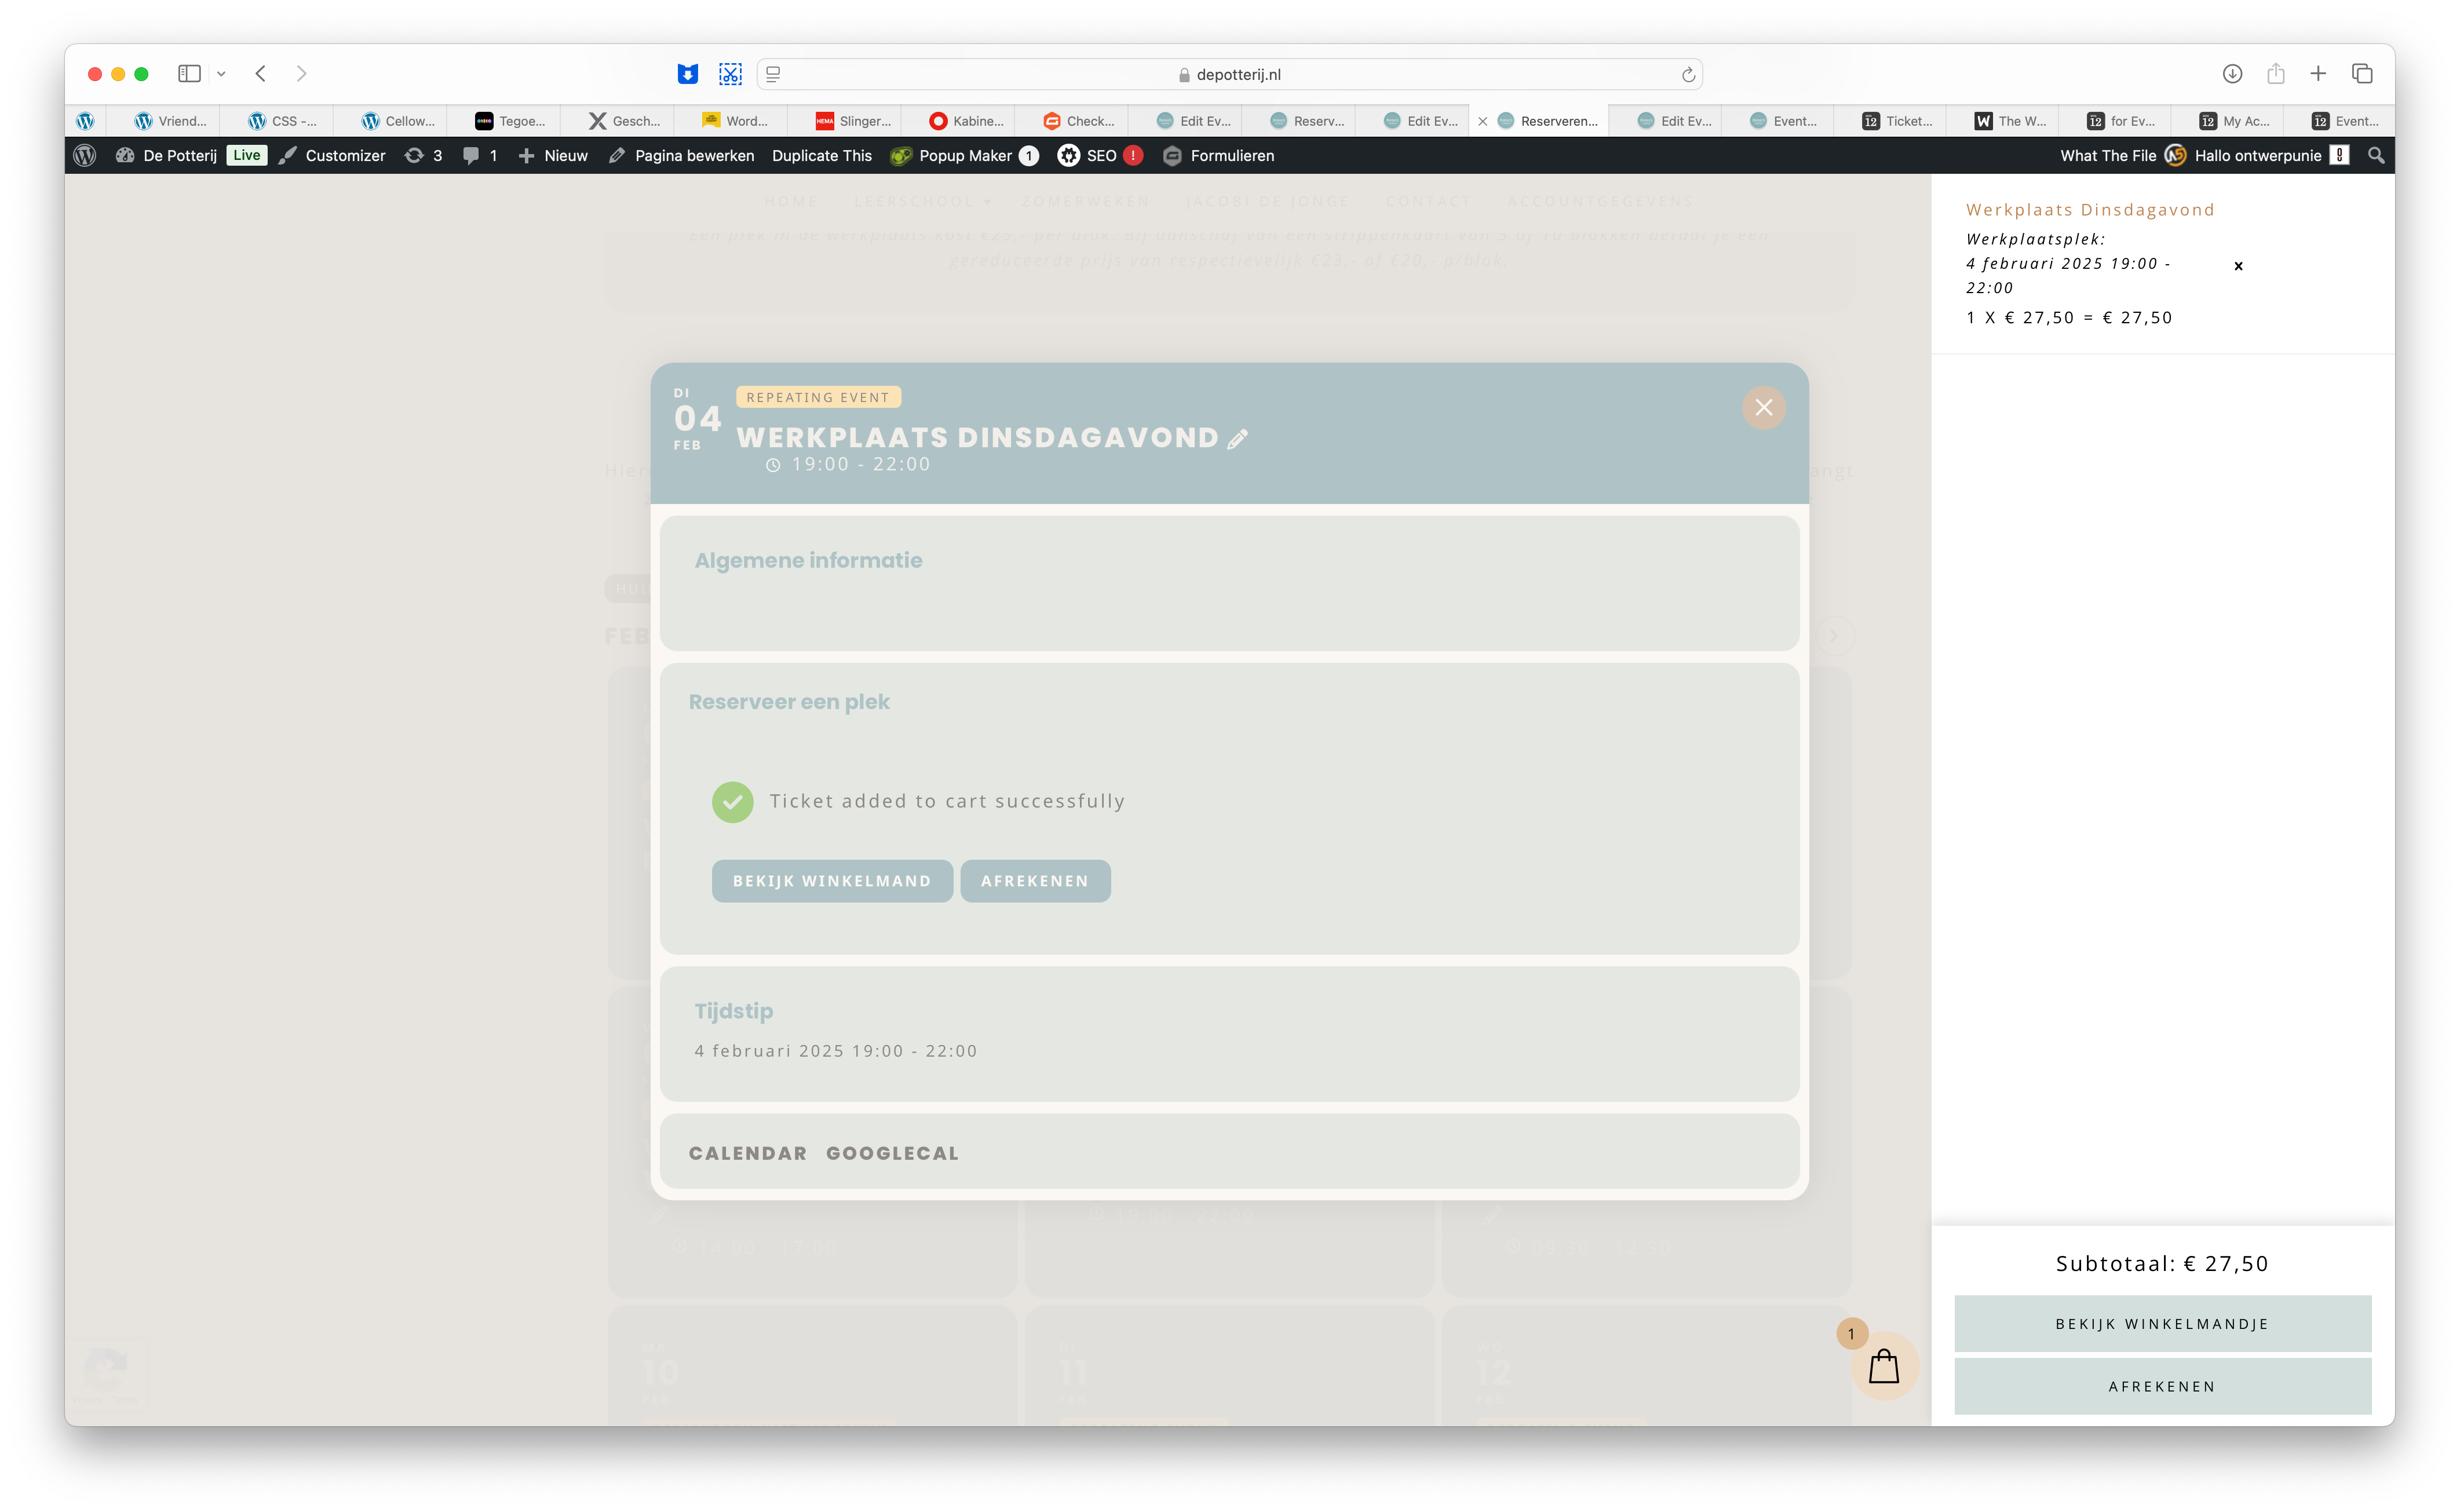Click the Bekijk Winkelmand button in popup
This screenshot has width=2460, height=1512.
pos(831,880)
